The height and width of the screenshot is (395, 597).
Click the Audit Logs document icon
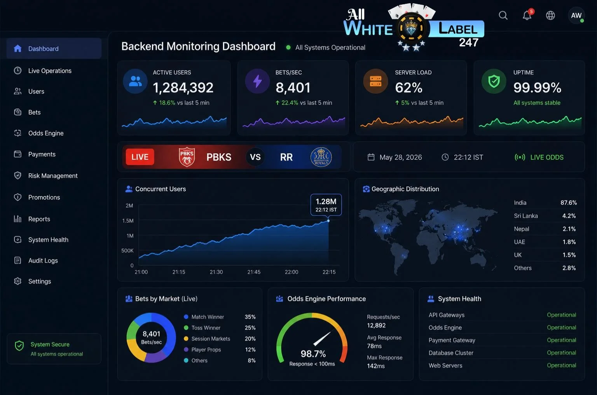pos(17,260)
